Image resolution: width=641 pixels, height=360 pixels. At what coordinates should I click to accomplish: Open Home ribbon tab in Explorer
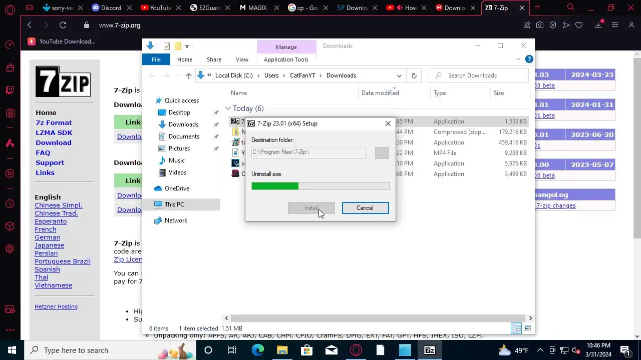[x=185, y=59]
